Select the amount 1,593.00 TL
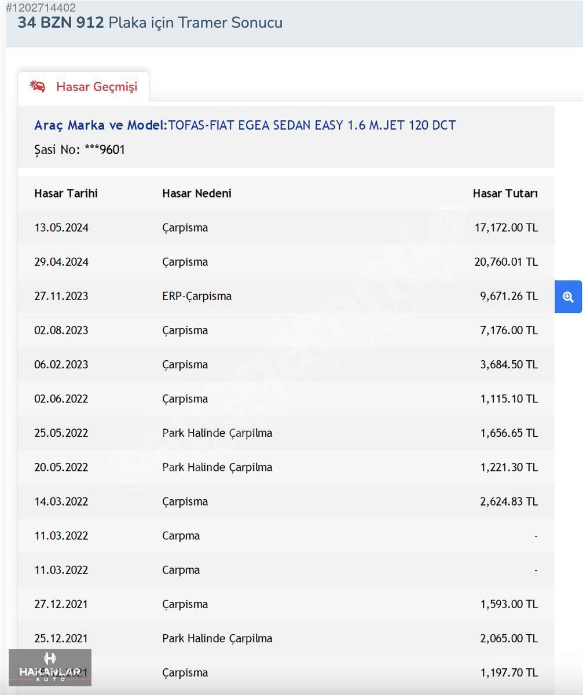 click(509, 604)
